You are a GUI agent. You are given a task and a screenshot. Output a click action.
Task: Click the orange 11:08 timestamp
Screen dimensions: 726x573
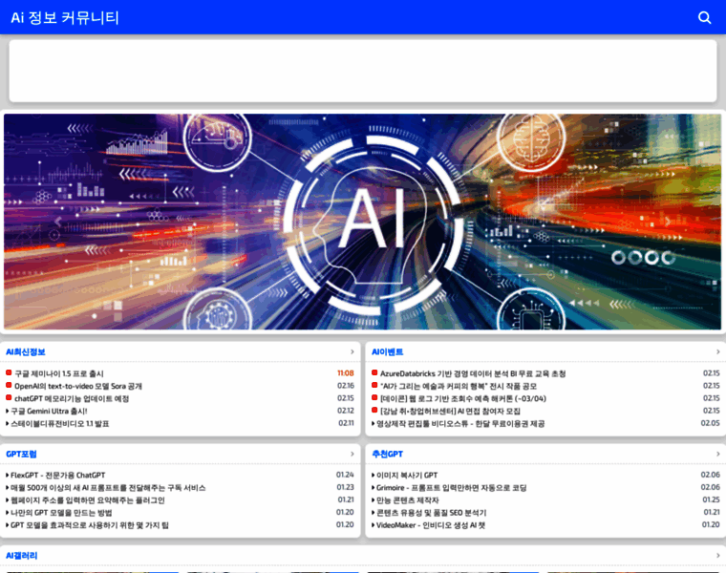pos(346,373)
